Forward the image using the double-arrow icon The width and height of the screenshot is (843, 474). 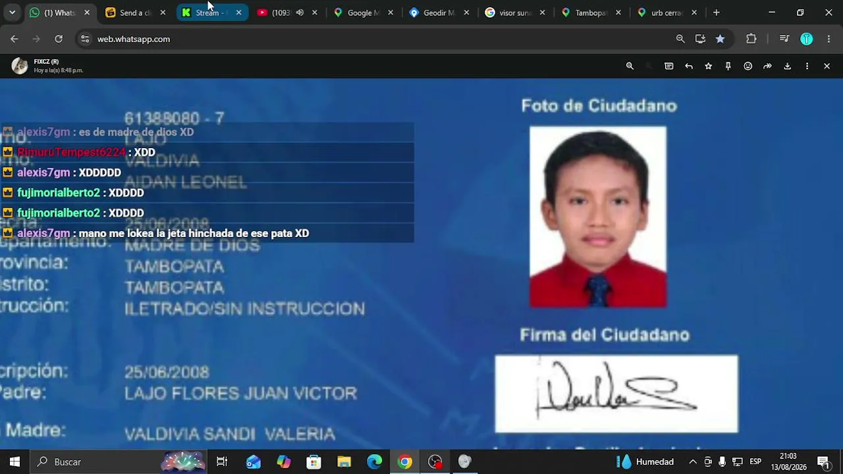pyautogui.click(x=767, y=66)
